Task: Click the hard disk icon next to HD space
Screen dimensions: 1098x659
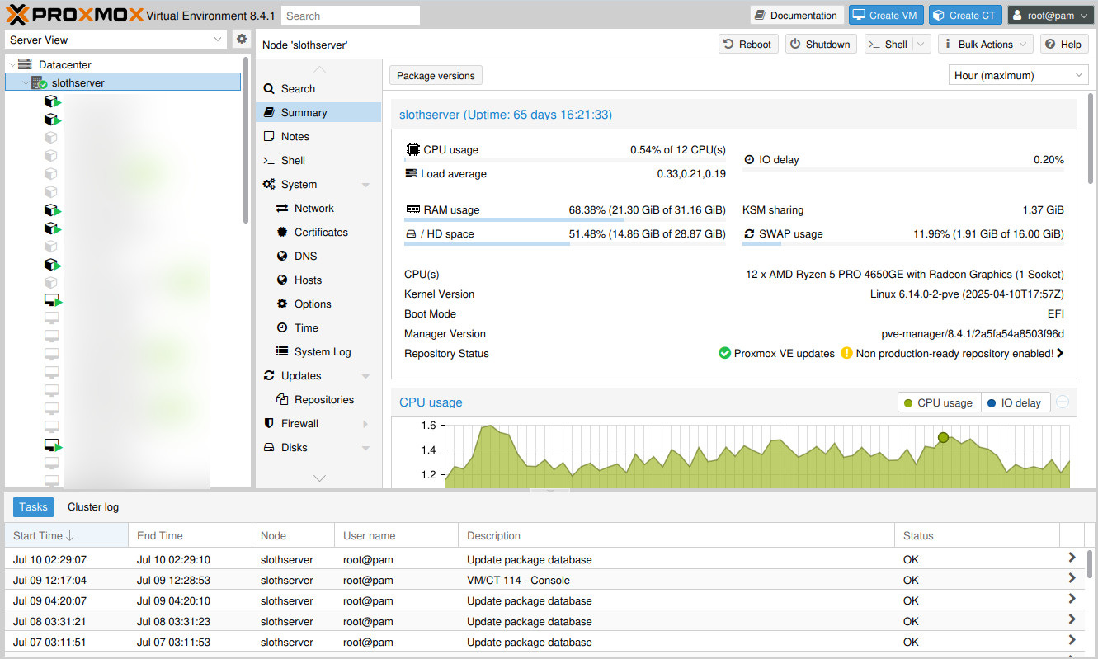Action: (410, 234)
